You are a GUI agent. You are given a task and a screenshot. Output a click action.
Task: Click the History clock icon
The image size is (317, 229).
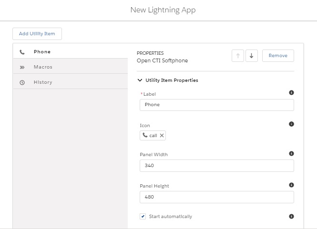[x=22, y=82]
